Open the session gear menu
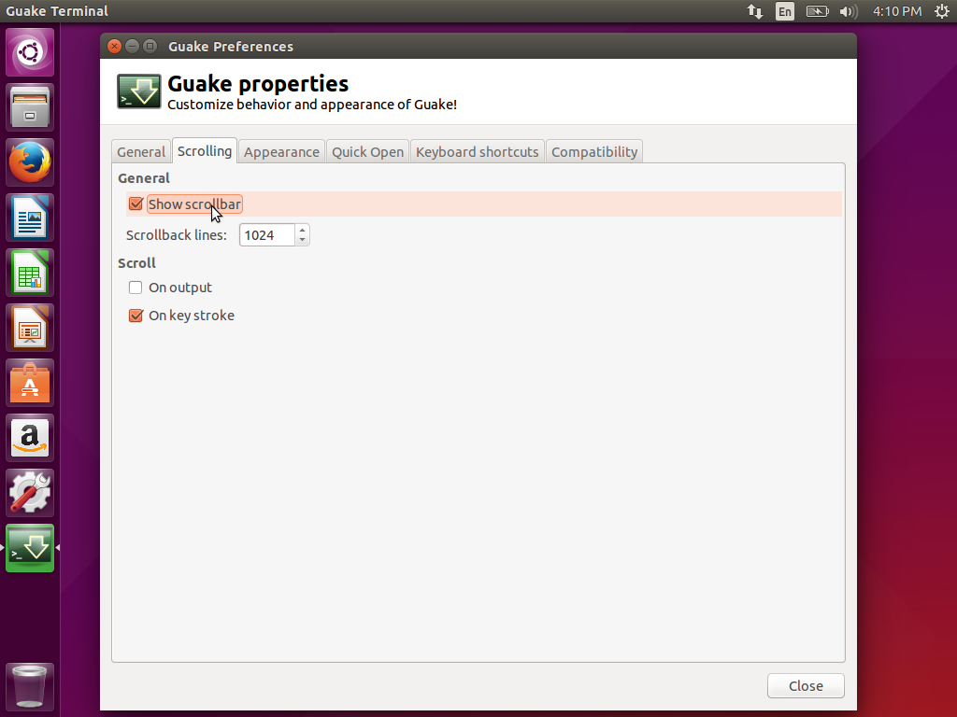The width and height of the screenshot is (957, 717). pyautogui.click(x=942, y=11)
